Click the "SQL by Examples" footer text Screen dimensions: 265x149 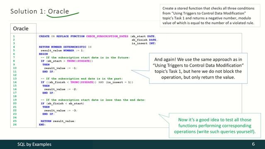(34, 144)
